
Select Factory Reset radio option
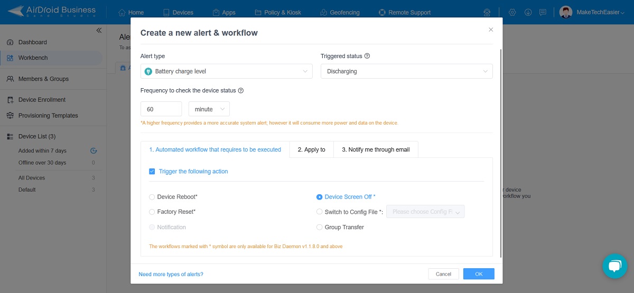[152, 212]
